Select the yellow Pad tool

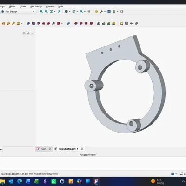point(3,23)
